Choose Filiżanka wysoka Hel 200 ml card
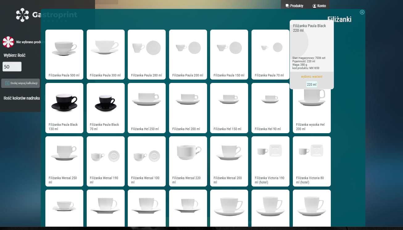Screen dimensions: 403x230 tap(312, 111)
